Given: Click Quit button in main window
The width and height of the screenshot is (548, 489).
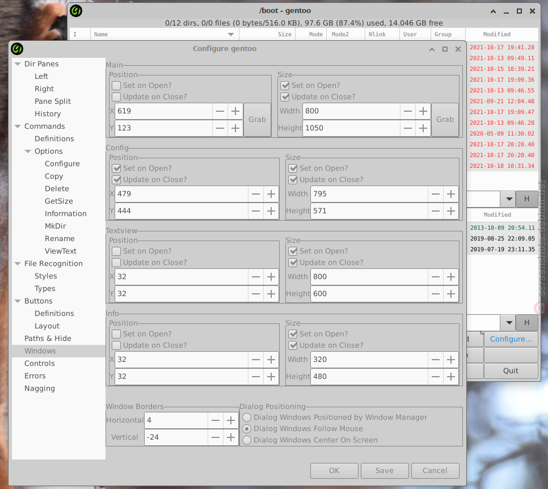Looking at the screenshot, I should click(511, 371).
